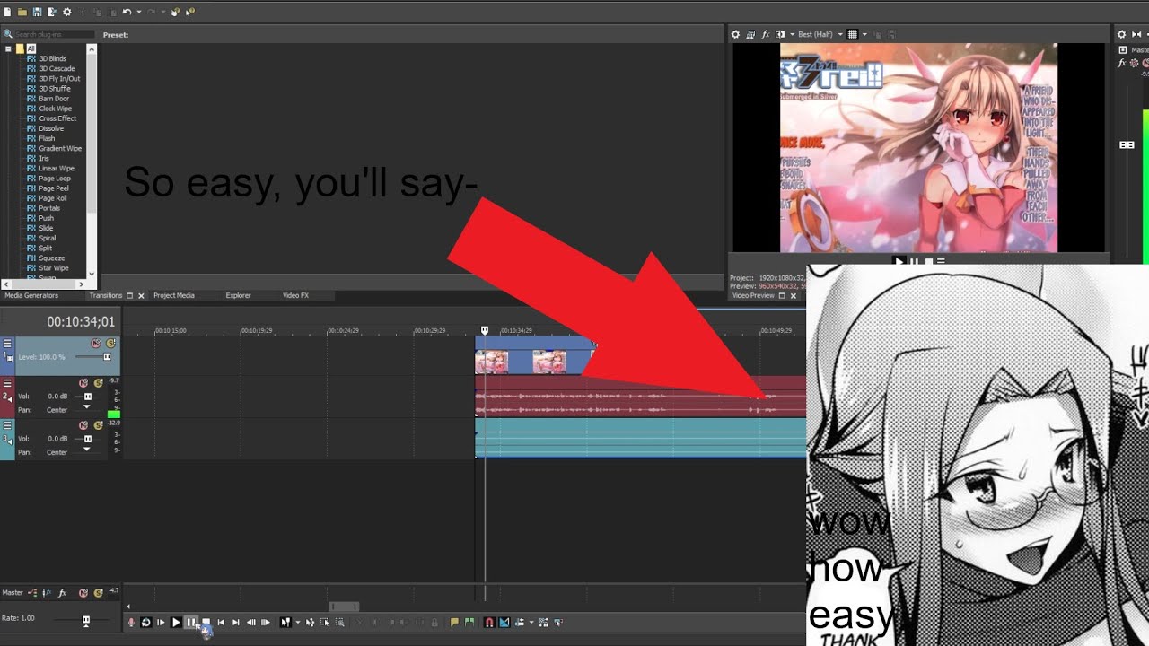Open the edit tool dropdown arrow
The height and width of the screenshot is (646, 1149).
click(x=296, y=622)
